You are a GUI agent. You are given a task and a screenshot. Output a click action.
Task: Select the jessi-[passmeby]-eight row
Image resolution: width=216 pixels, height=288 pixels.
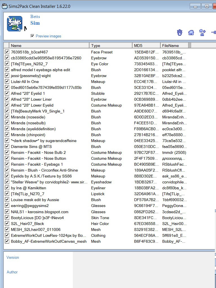click(96, 76)
